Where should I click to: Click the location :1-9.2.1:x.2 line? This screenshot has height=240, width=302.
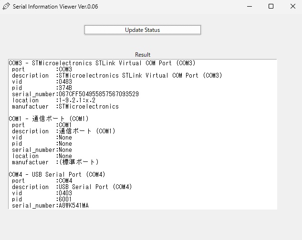click(54, 100)
